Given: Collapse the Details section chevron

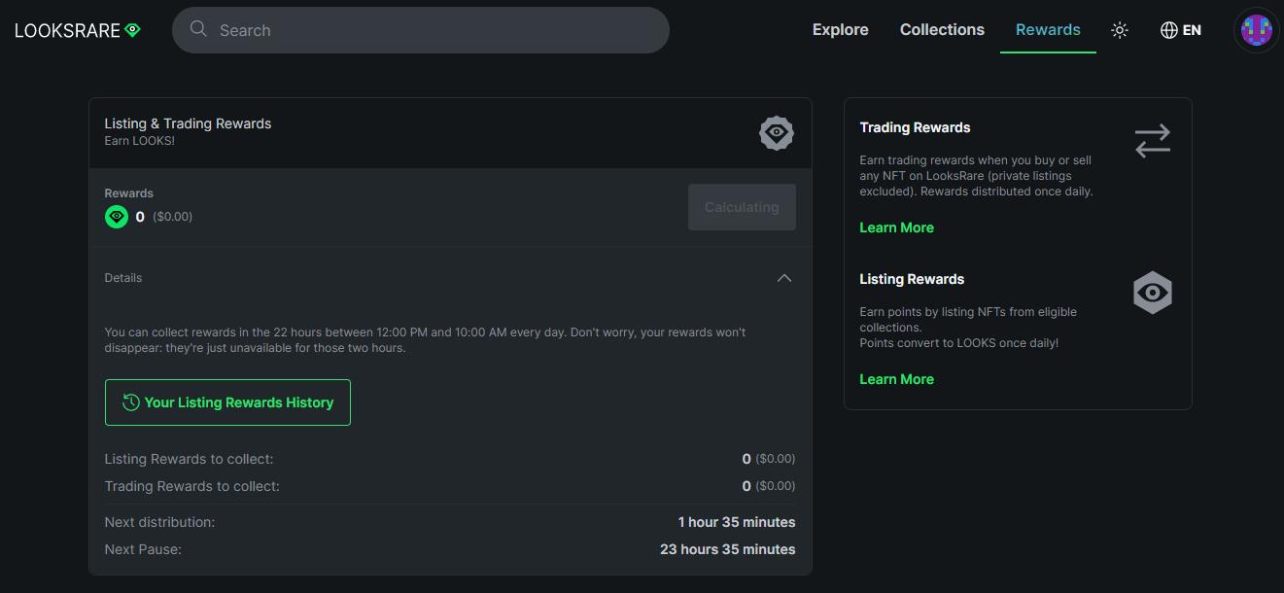Looking at the screenshot, I should [783, 278].
